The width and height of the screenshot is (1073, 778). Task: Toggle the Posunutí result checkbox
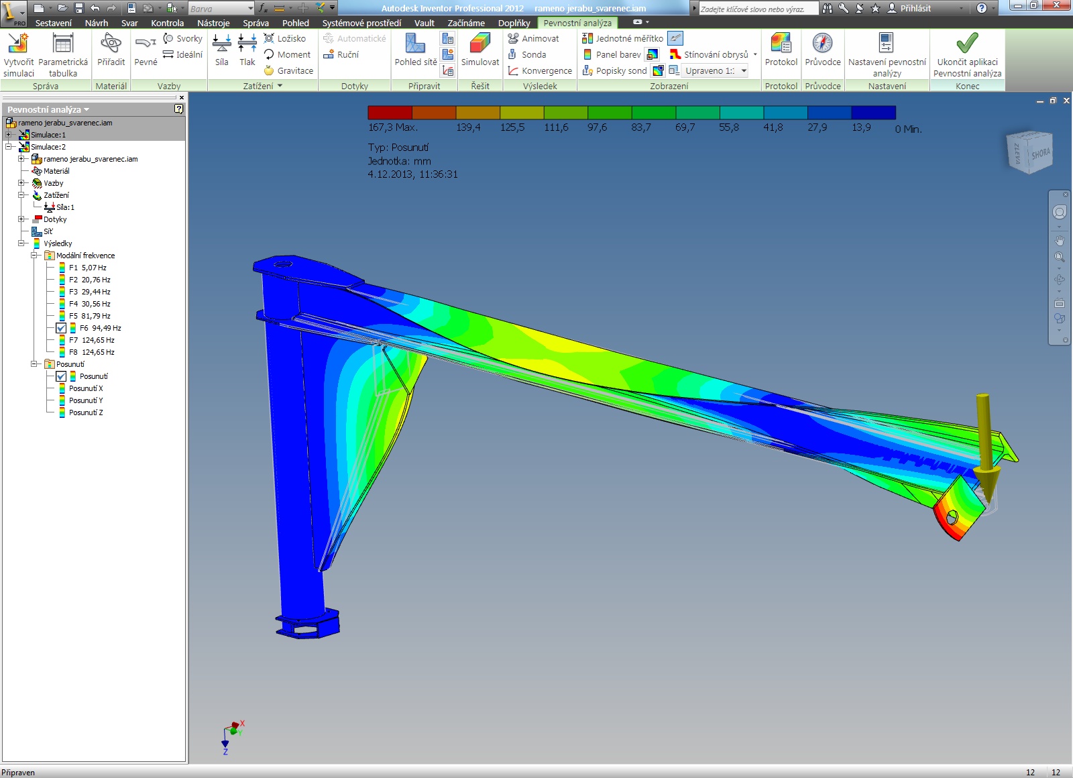(x=61, y=377)
